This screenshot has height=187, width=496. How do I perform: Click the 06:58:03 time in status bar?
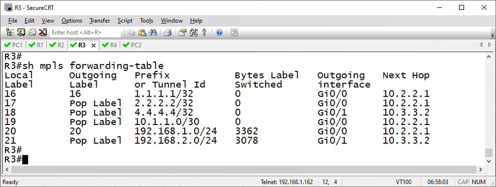click(x=438, y=182)
